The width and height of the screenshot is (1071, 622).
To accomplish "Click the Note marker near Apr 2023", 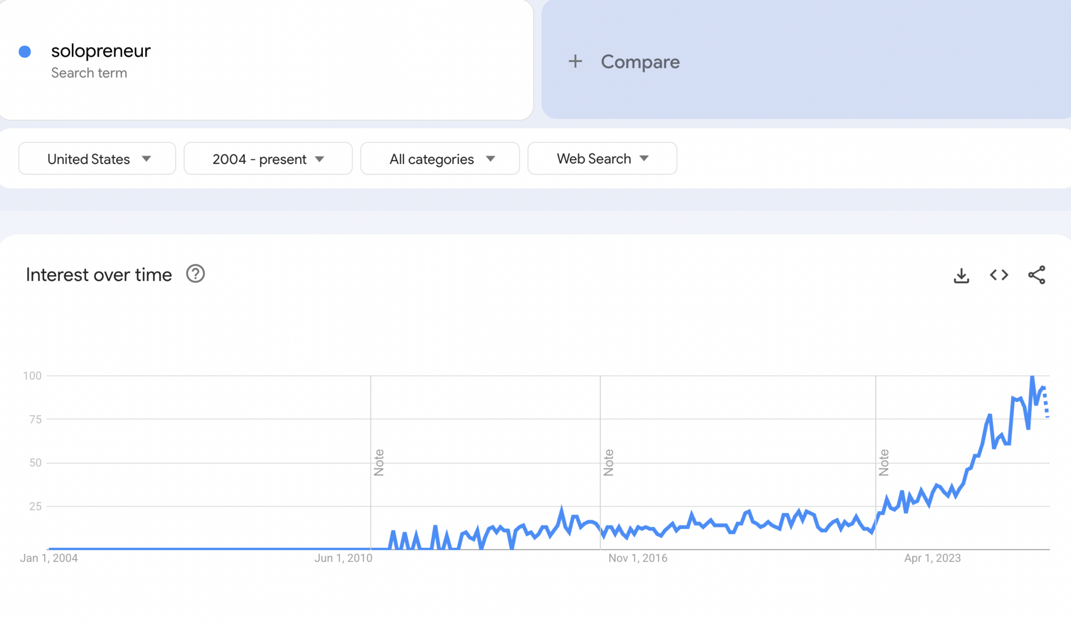I will [x=884, y=462].
